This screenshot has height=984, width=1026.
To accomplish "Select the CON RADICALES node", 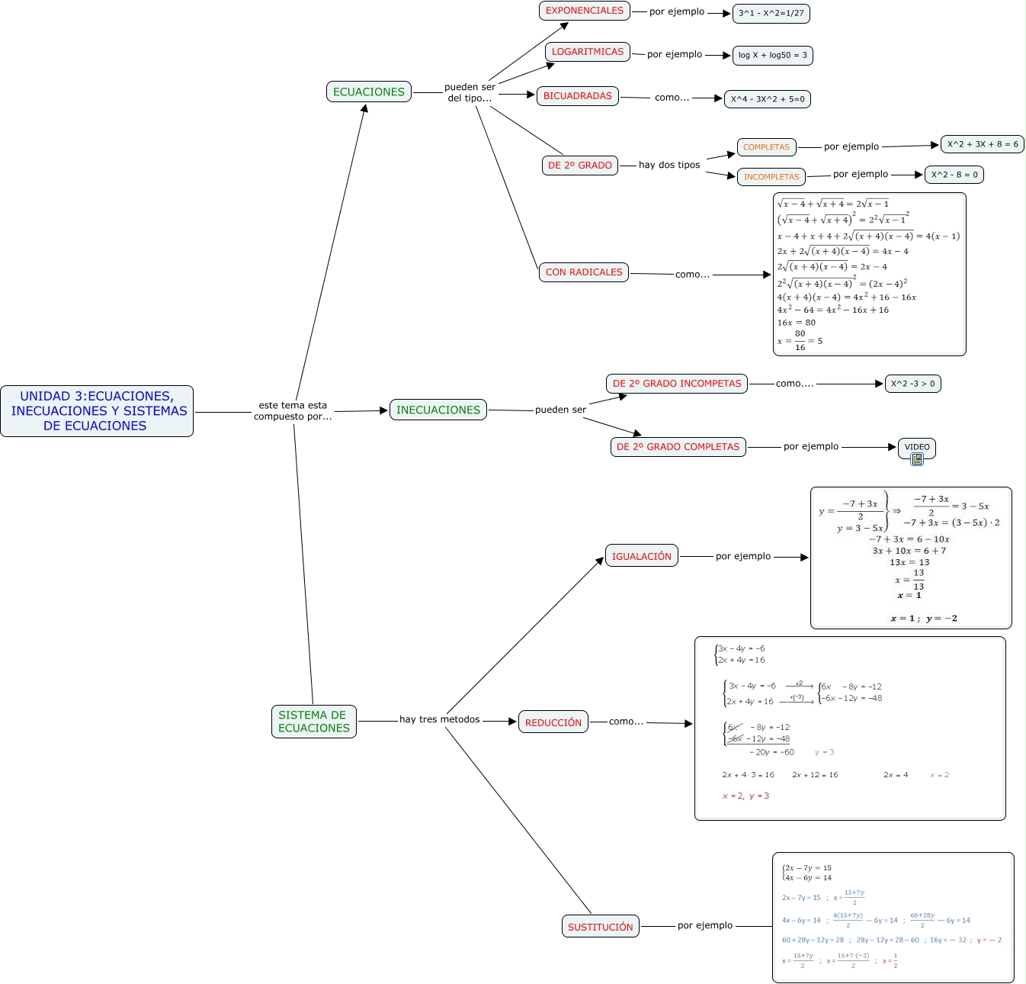I will click(x=583, y=272).
